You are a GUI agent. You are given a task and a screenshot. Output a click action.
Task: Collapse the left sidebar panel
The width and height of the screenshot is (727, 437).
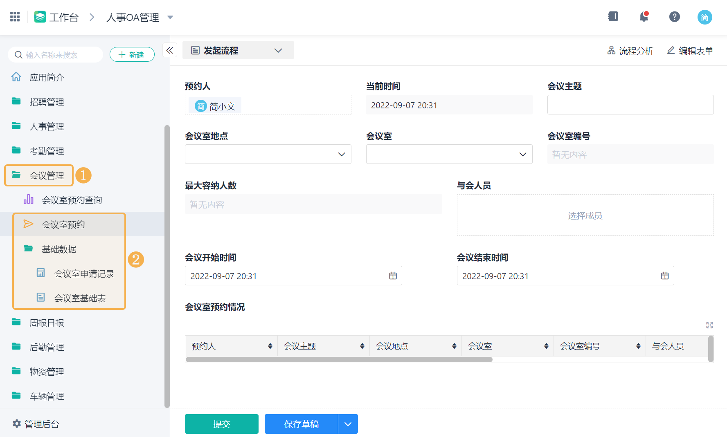pyautogui.click(x=170, y=50)
